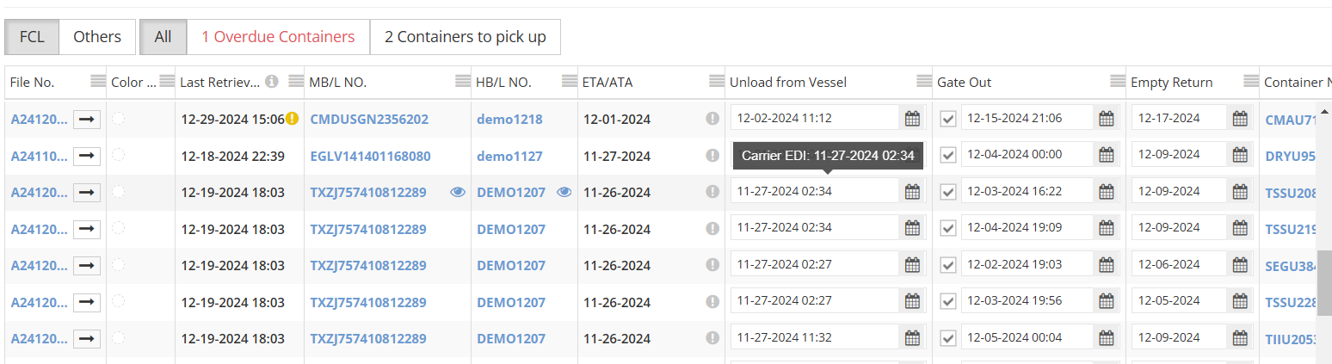Toggle Gate Out checkbox for 12-05-2024 00:04

(948, 338)
